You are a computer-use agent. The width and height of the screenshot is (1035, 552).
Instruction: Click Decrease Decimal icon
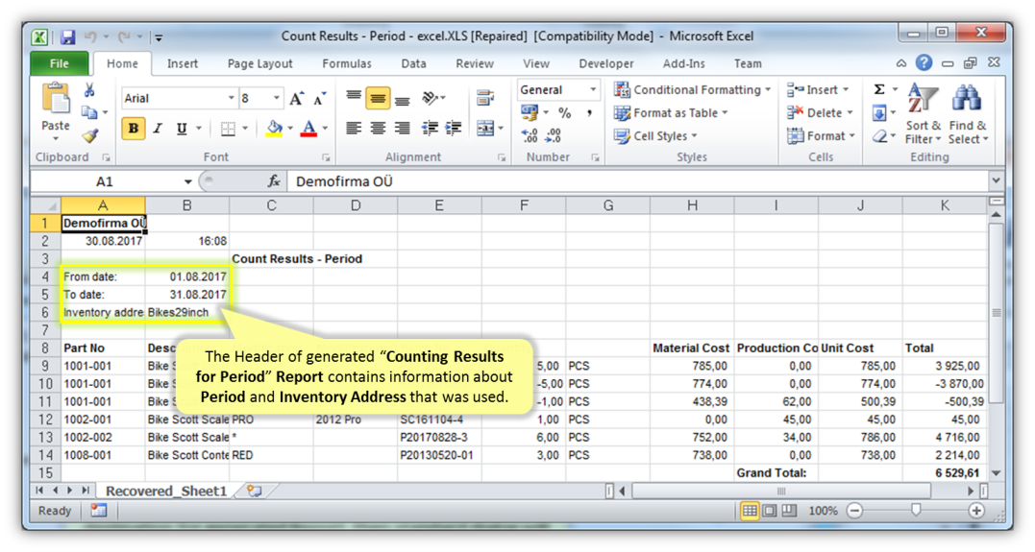click(x=554, y=136)
